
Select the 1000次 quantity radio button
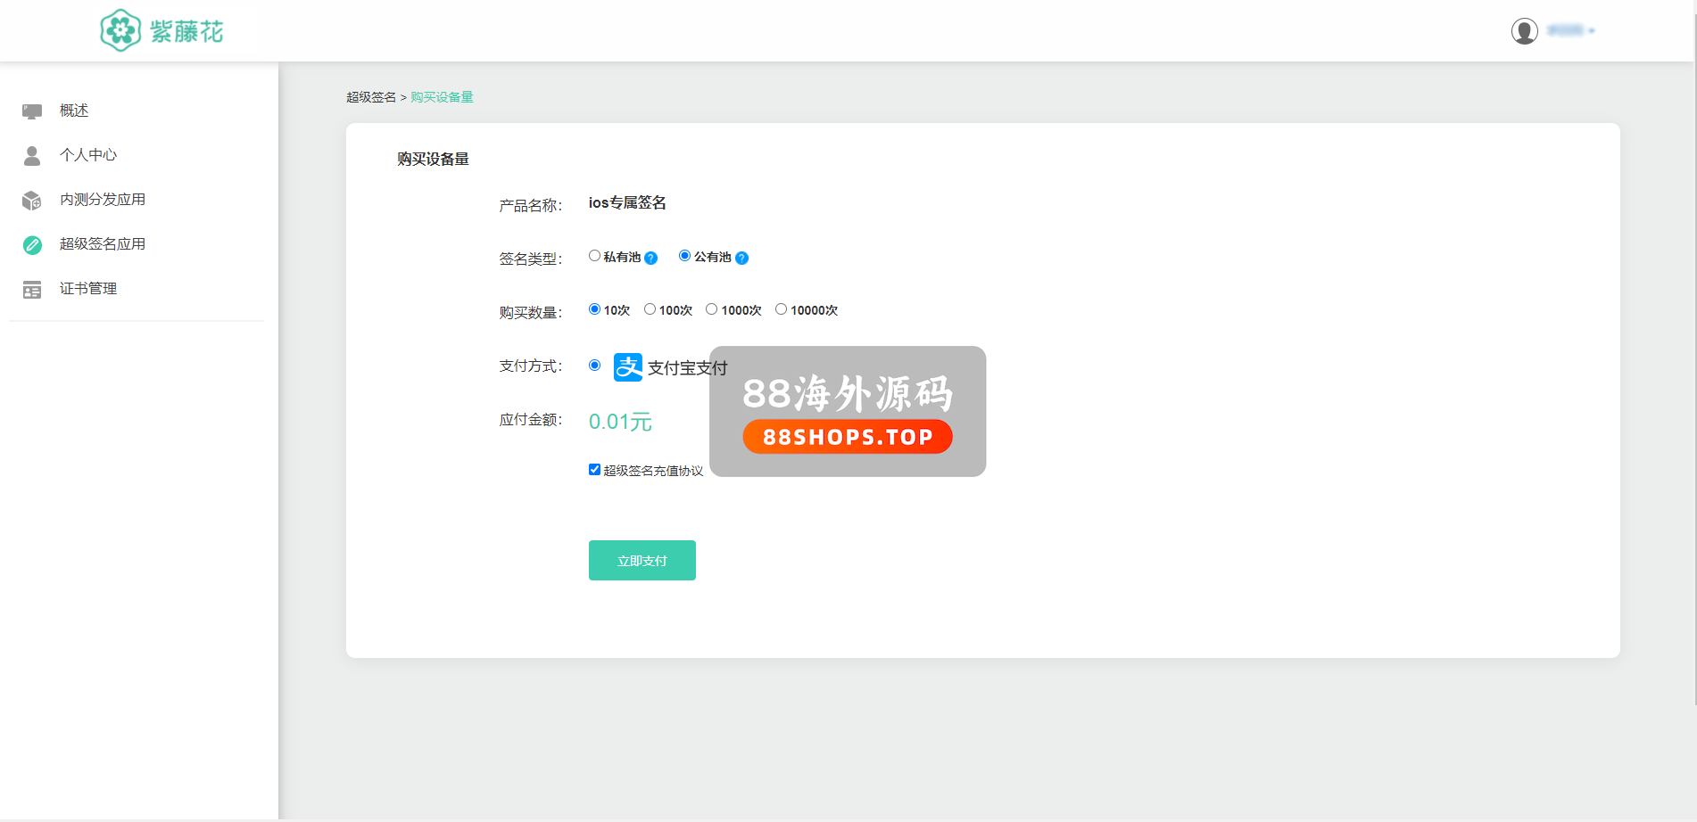[711, 309]
